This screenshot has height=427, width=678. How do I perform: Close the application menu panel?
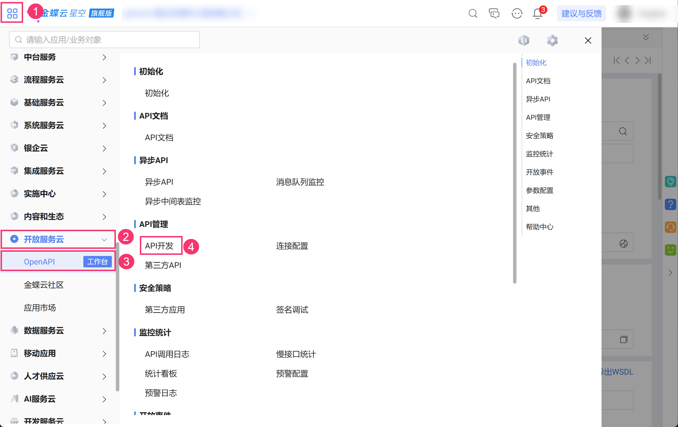point(588,40)
